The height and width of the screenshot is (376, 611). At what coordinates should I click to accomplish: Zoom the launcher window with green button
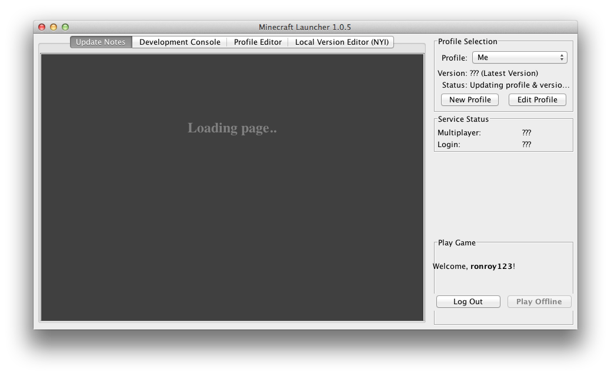pyautogui.click(x=65, y=27)
